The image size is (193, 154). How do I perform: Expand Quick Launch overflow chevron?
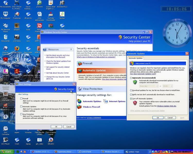click(x=28, y=151)
